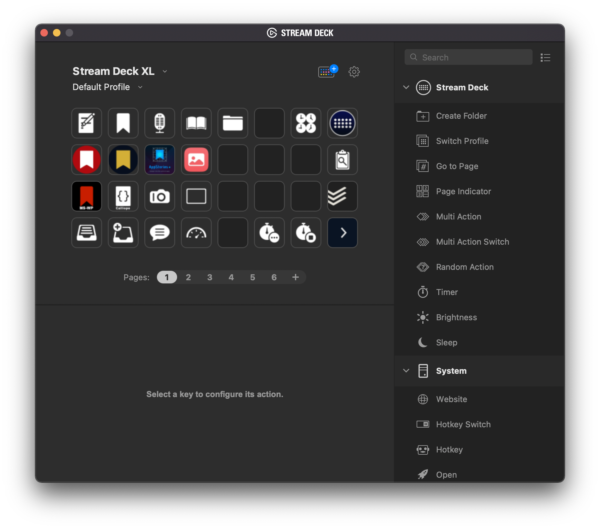Screen dimensions: 600x529
Task: Select the Calliope curly braces key
Action: [x=123, y=196]
